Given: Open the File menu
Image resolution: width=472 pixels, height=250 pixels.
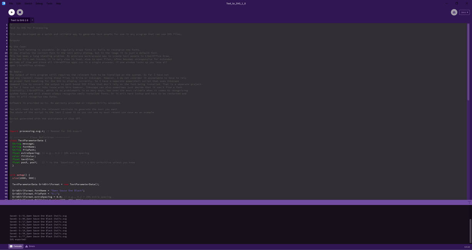Looking at the screenshot, I should pos(11,3).
